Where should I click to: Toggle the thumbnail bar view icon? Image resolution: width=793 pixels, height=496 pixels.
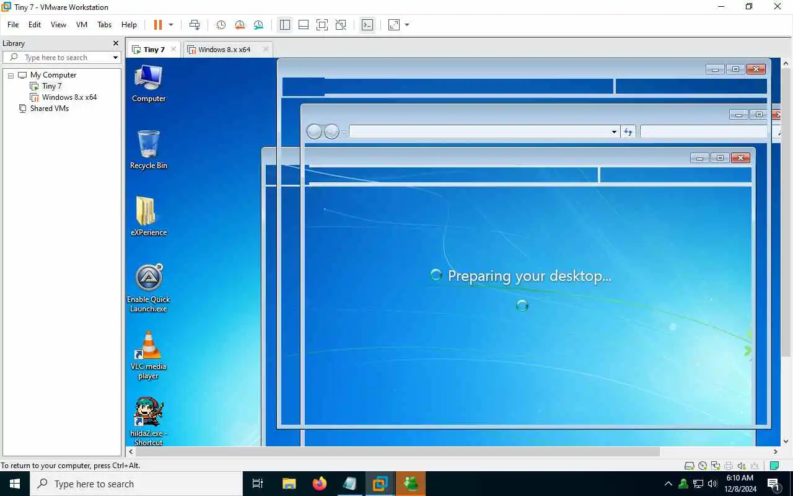304,25
